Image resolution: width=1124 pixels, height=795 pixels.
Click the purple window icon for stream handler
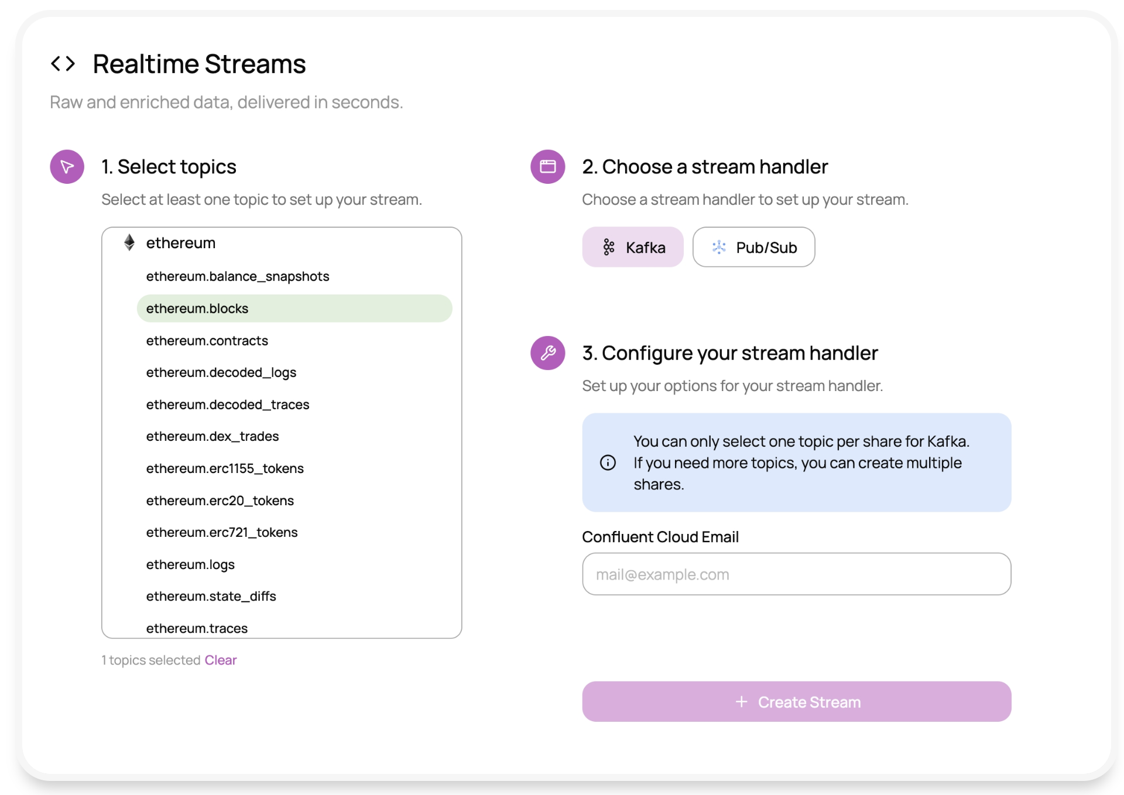point(547,167)
